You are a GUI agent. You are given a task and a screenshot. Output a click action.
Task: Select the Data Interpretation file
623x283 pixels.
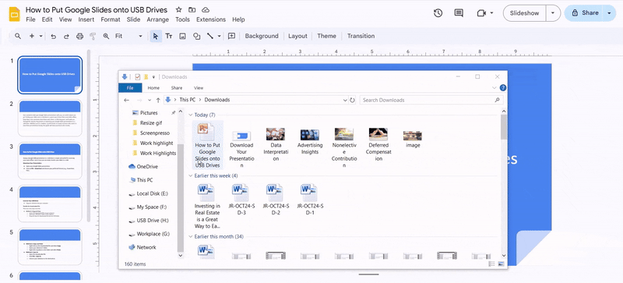(x=276, y=144)
